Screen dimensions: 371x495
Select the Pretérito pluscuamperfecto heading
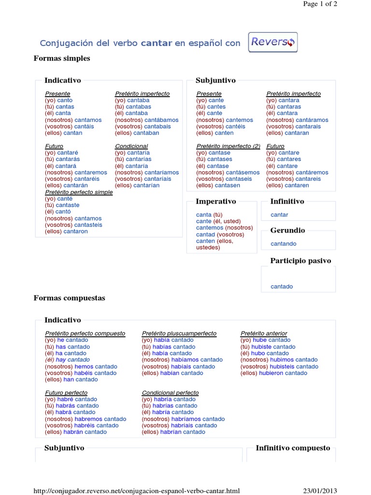click(179, 334)
